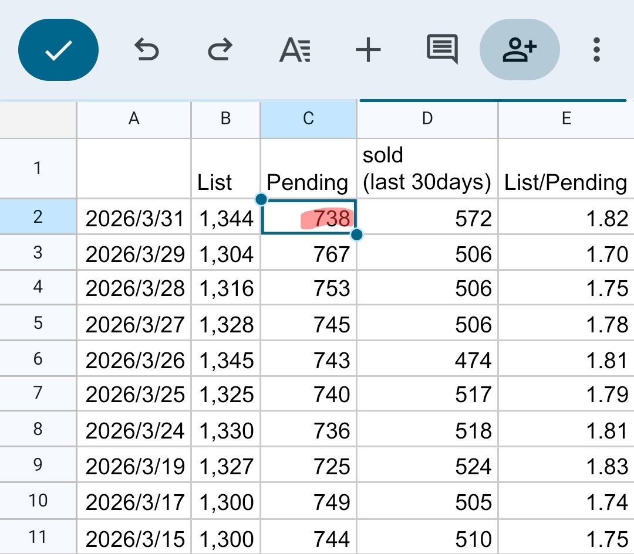This screenshot has width=634, height=554.
Task: Select row 4 header
Action: click(x=38, y=287)
